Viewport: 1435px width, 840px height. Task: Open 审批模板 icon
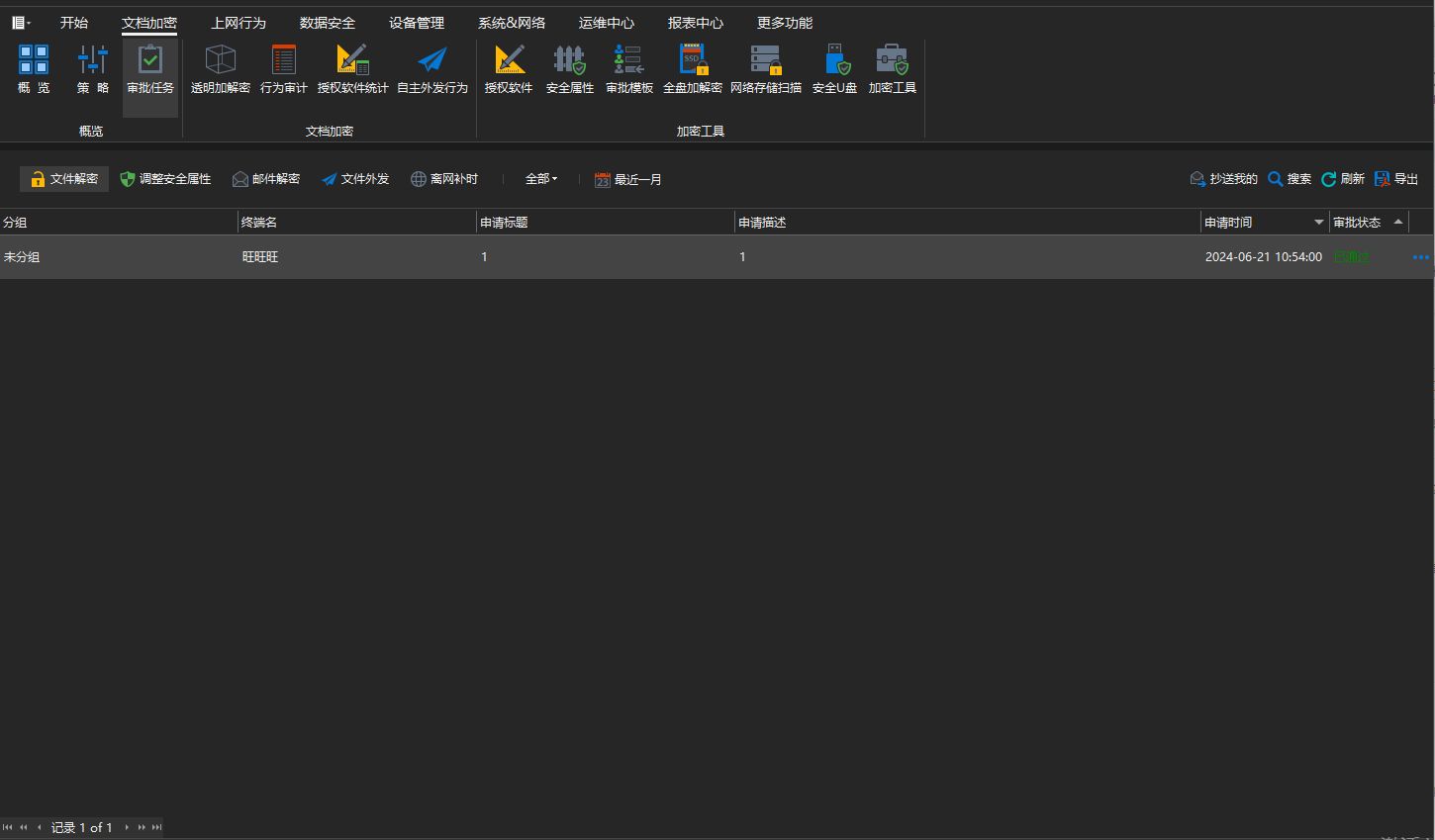629,68
